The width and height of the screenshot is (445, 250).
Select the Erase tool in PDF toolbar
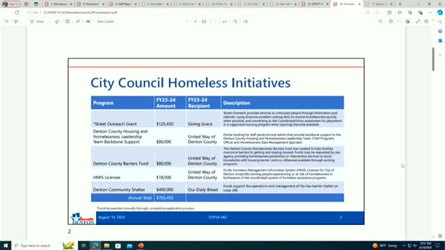57,22
